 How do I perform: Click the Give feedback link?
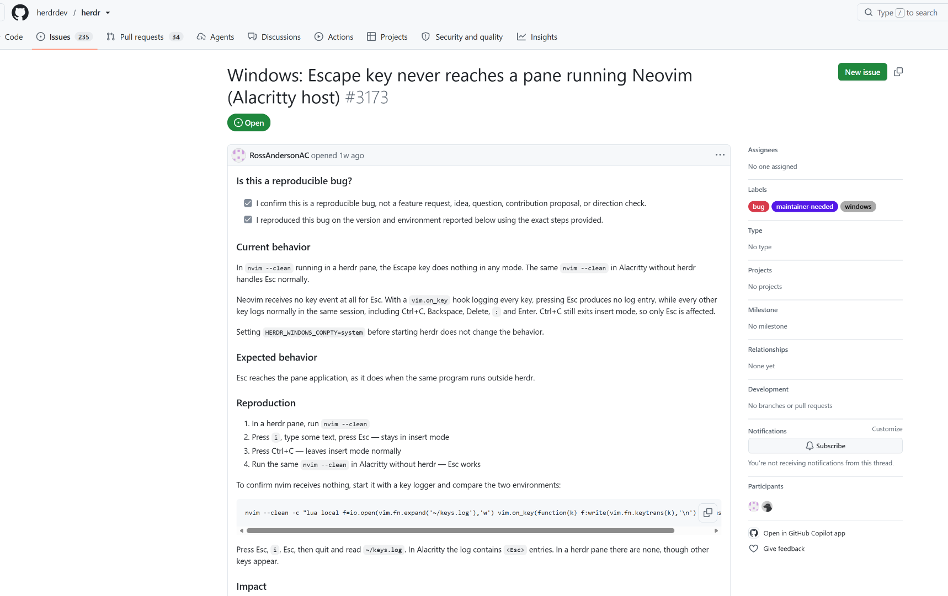(784, 549)
